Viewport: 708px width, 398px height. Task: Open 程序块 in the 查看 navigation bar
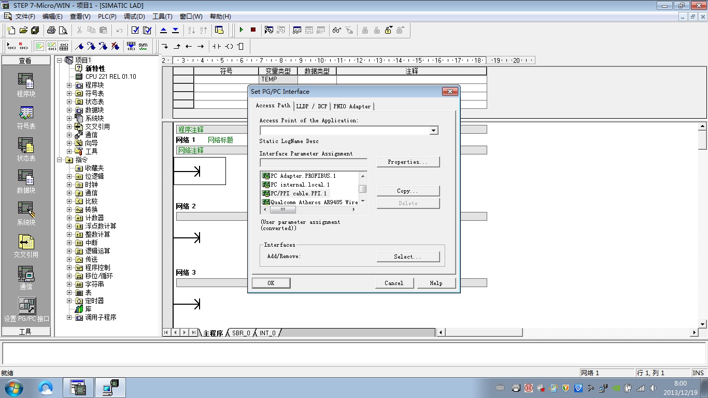point(26,85)
